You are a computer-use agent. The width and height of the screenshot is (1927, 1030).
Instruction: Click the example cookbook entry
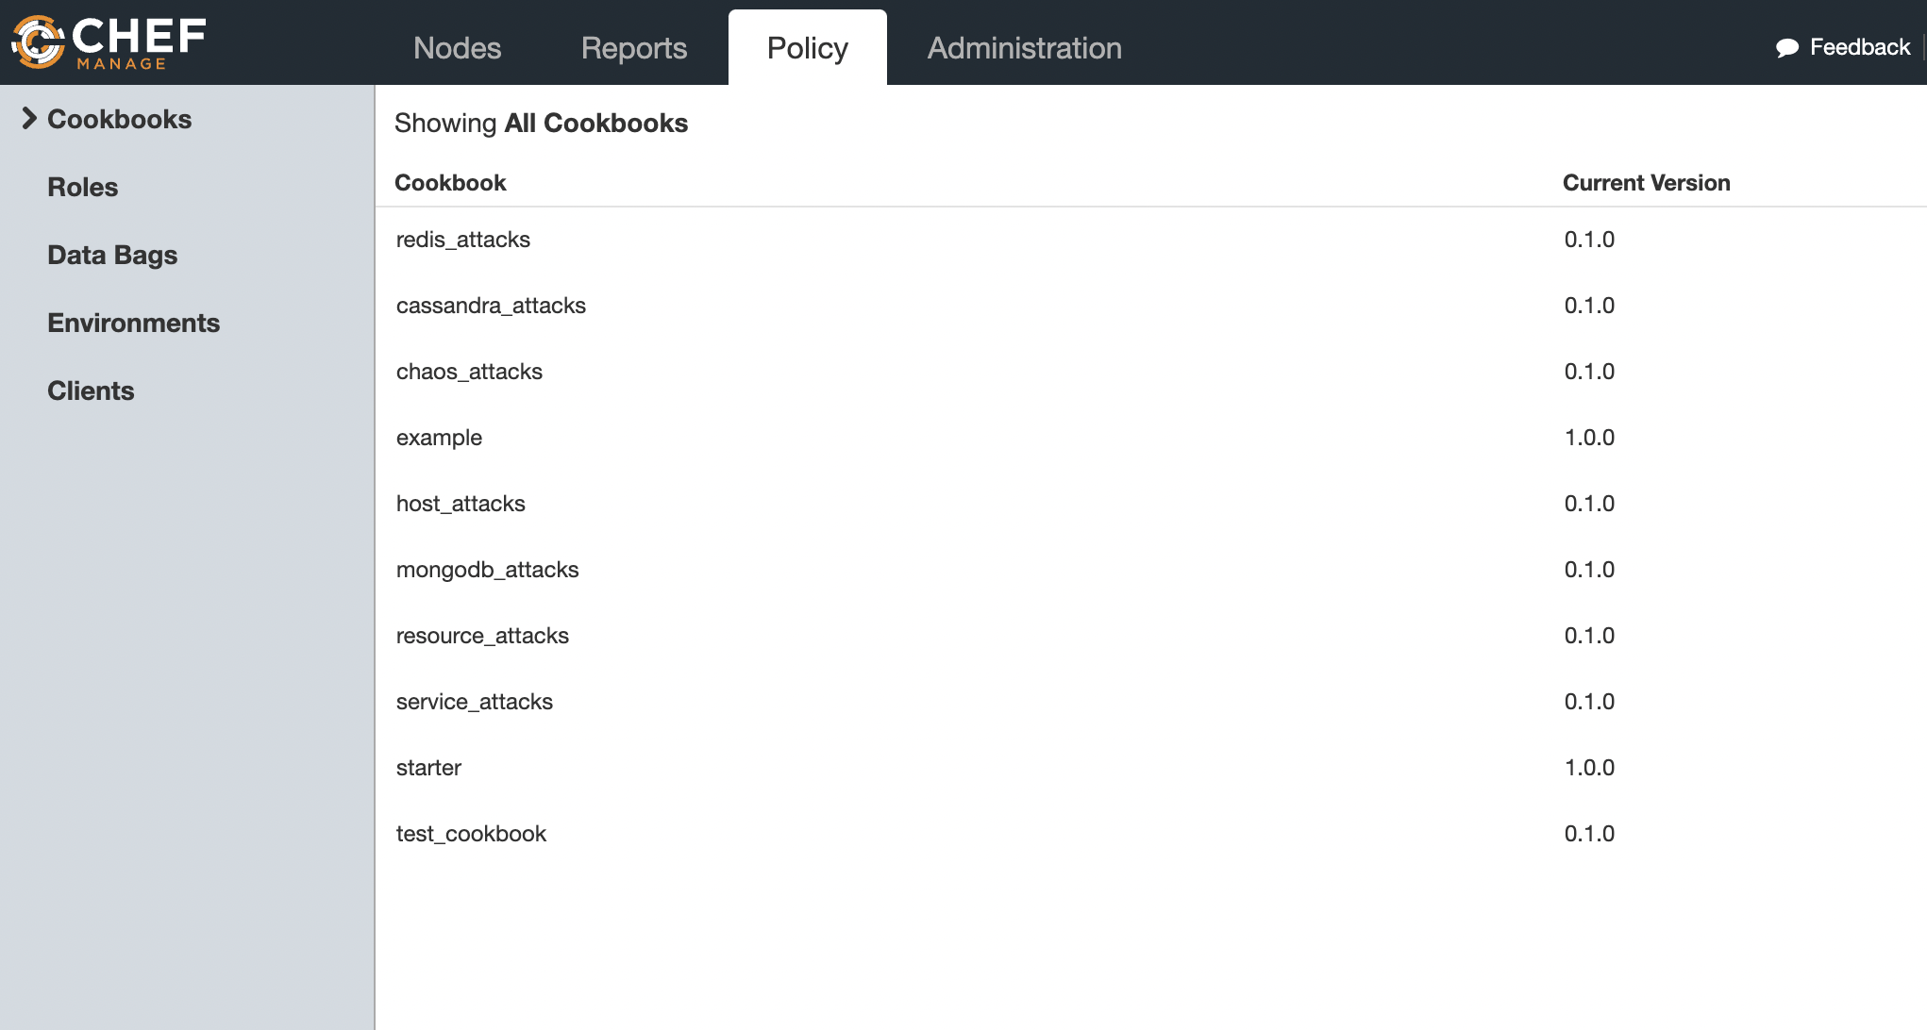(x=439, y=438)
